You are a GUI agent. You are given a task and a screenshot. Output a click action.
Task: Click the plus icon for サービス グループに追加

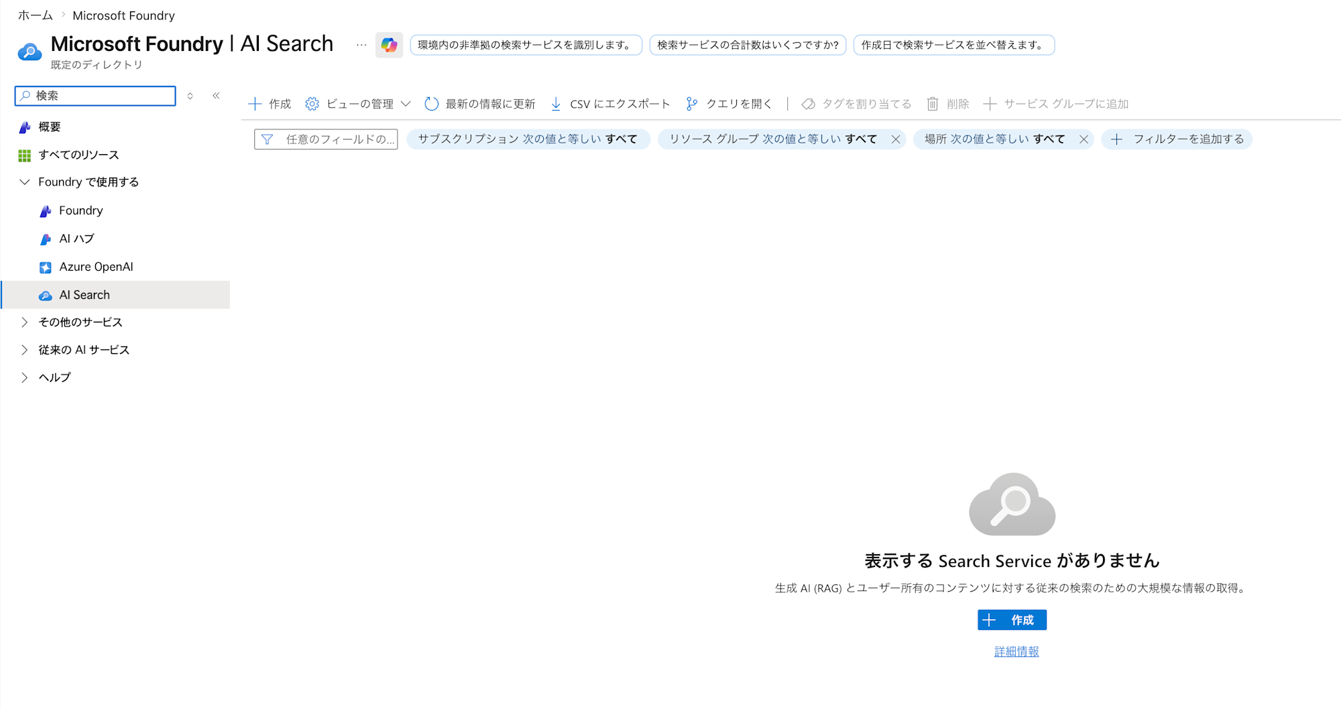[x=990, y=104]
